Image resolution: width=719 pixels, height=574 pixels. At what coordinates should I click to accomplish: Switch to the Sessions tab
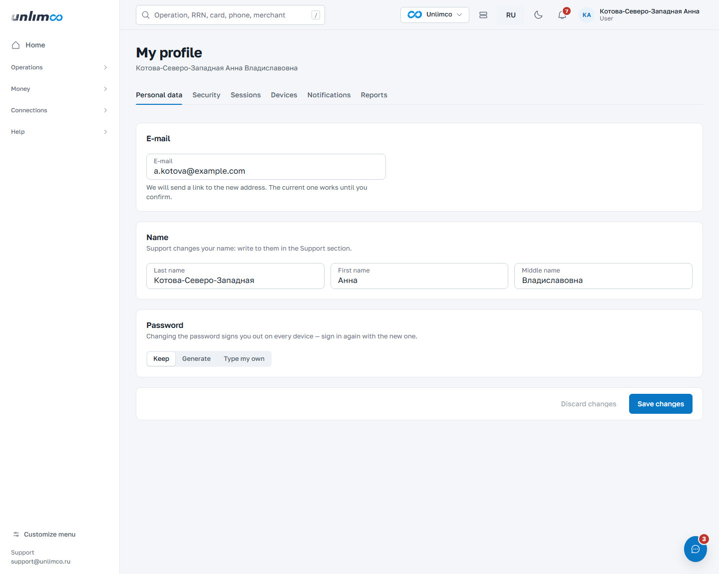[x=246, y=95]
